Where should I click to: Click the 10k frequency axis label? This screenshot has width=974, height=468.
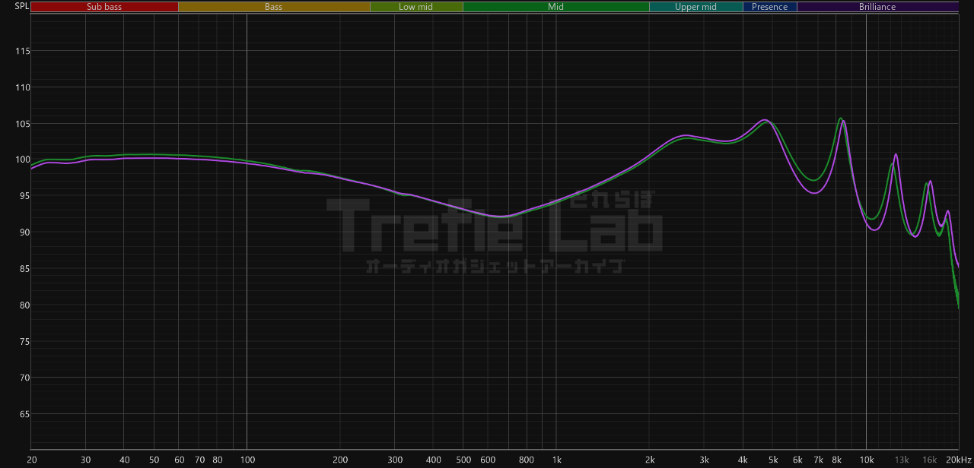[x=866, y=460]
